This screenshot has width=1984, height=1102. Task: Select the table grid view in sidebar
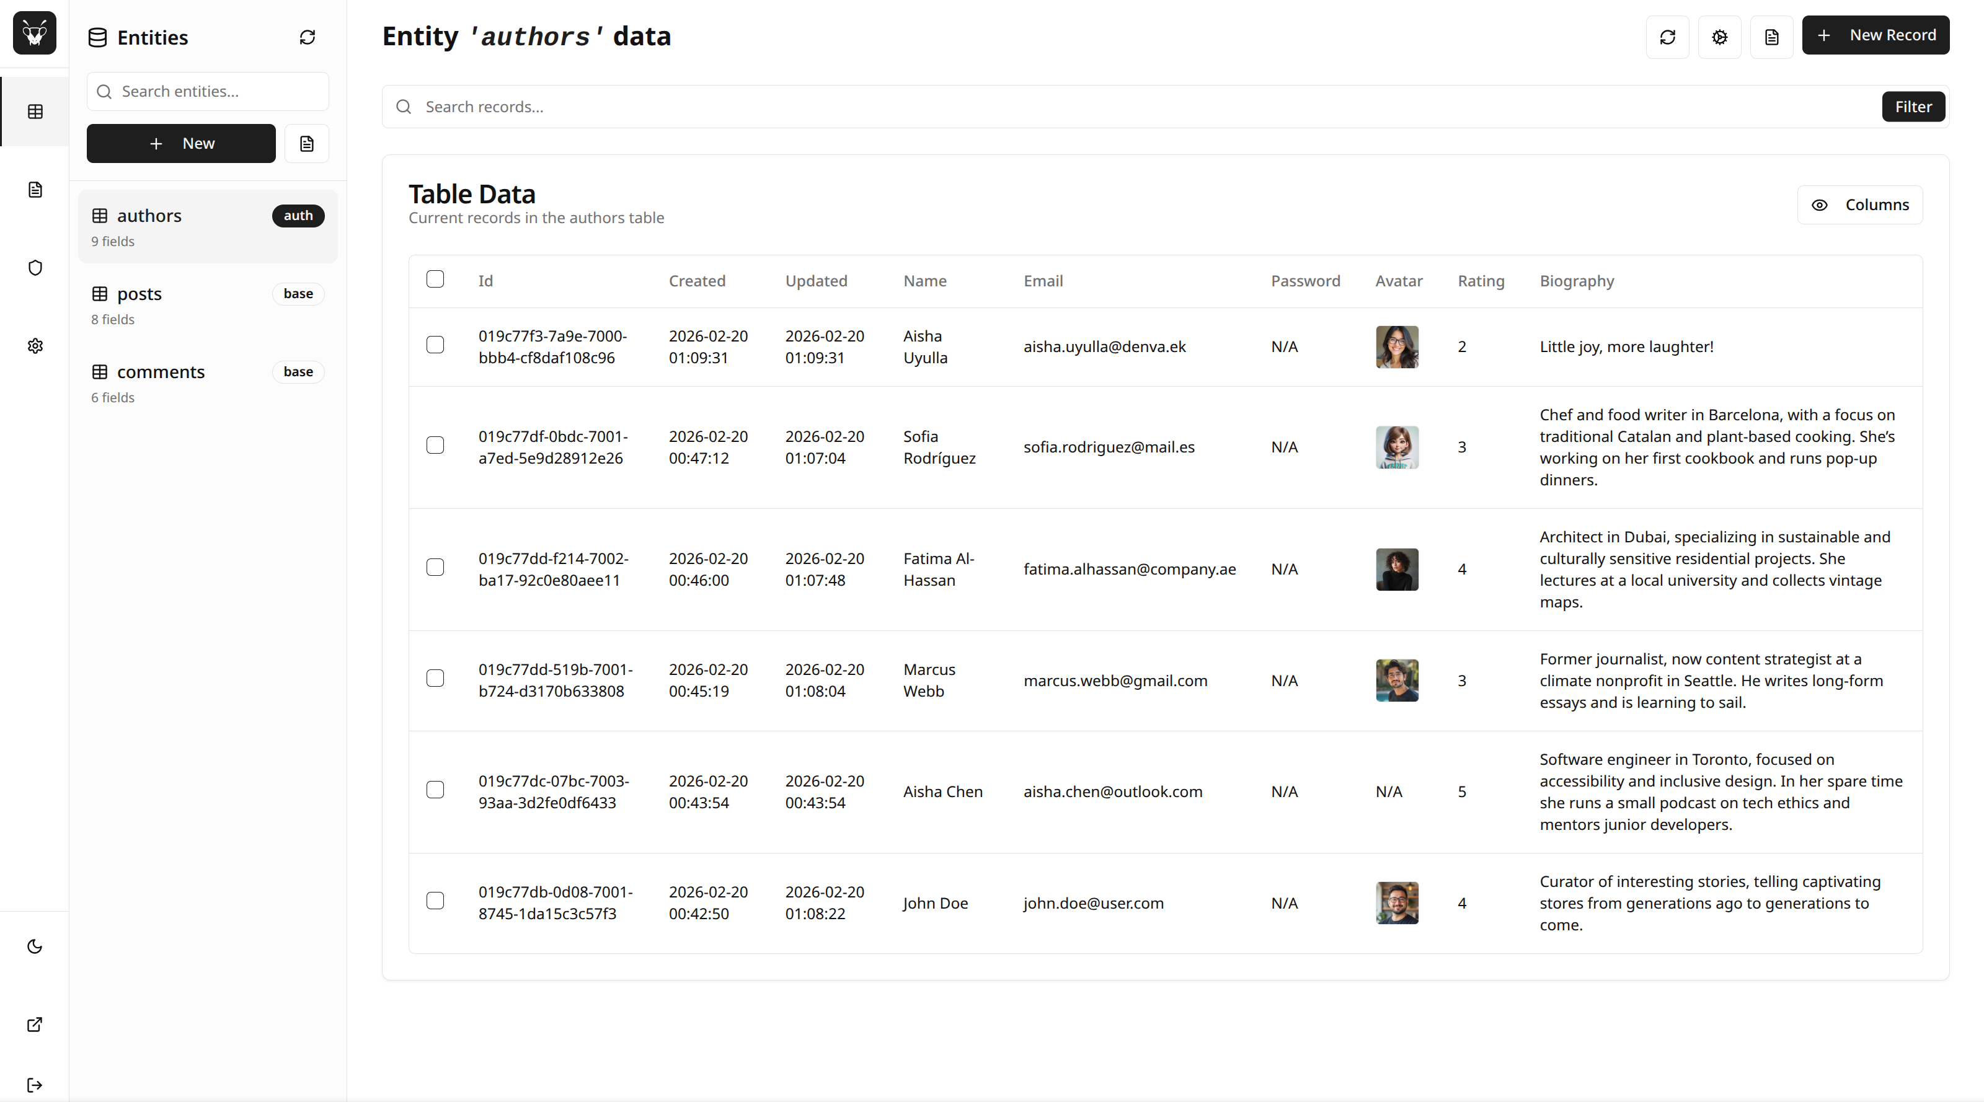point(35,112)
